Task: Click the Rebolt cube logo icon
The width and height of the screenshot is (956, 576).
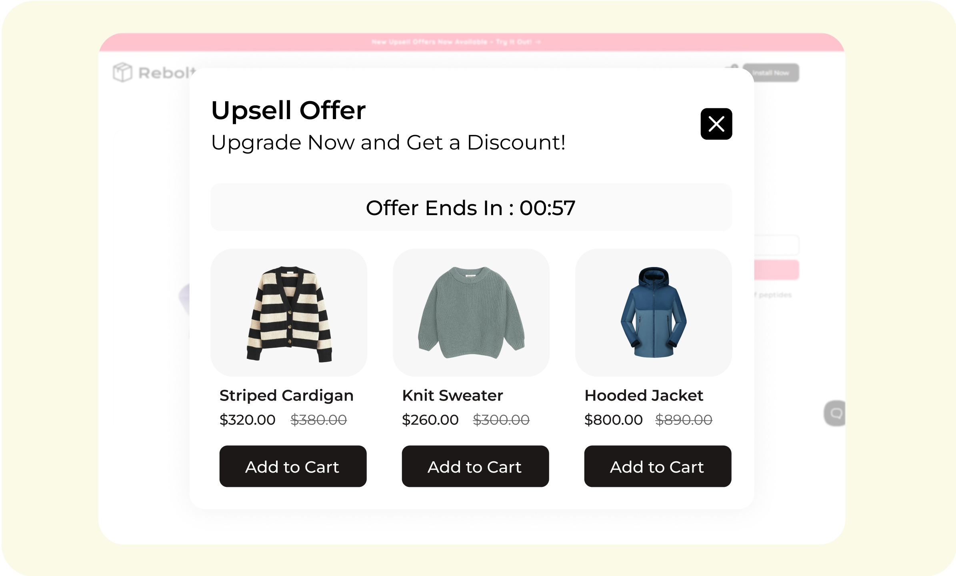Action: [x=122, y=72]
